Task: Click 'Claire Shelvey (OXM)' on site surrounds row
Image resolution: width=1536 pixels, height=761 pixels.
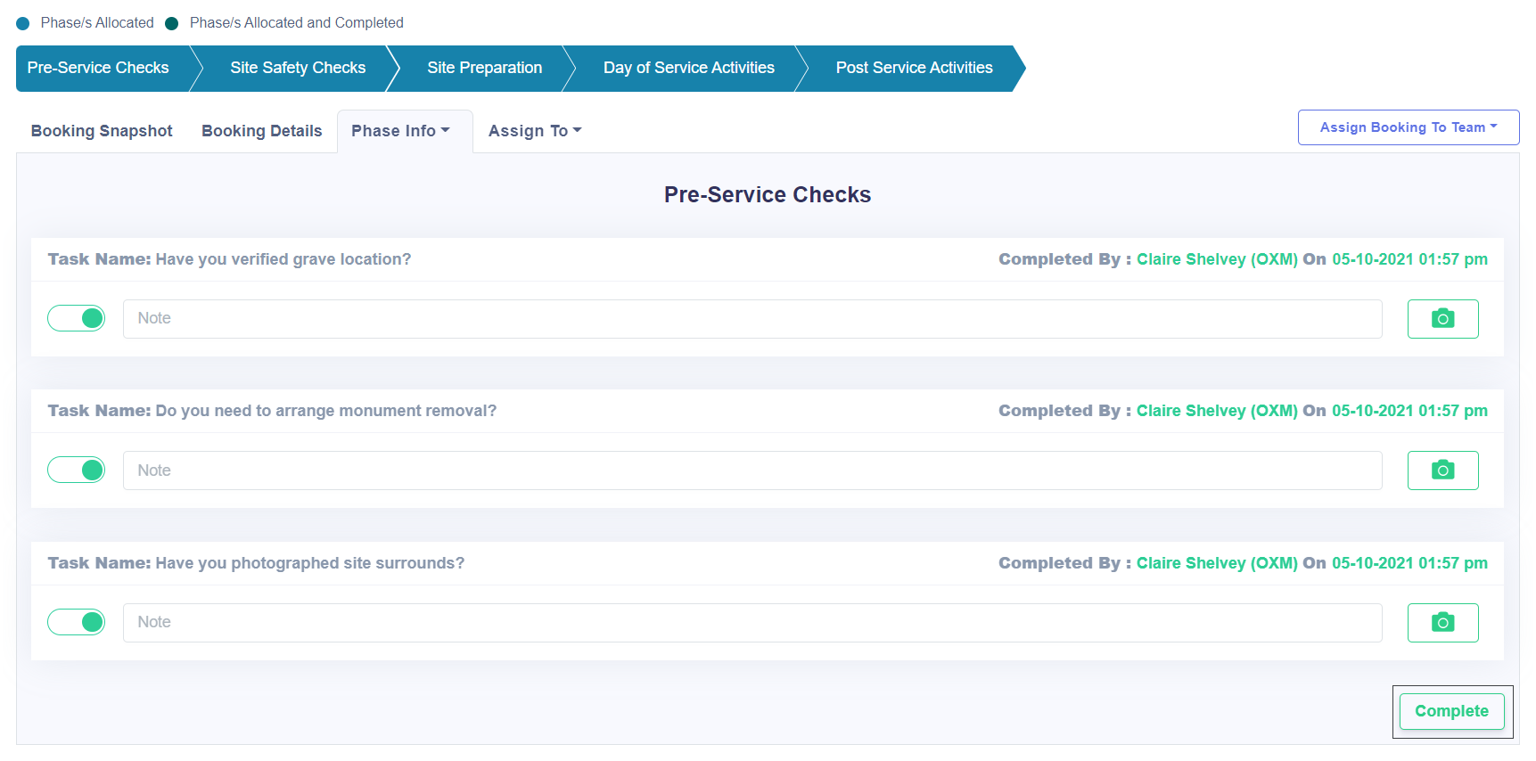Action: point(1217,563)
